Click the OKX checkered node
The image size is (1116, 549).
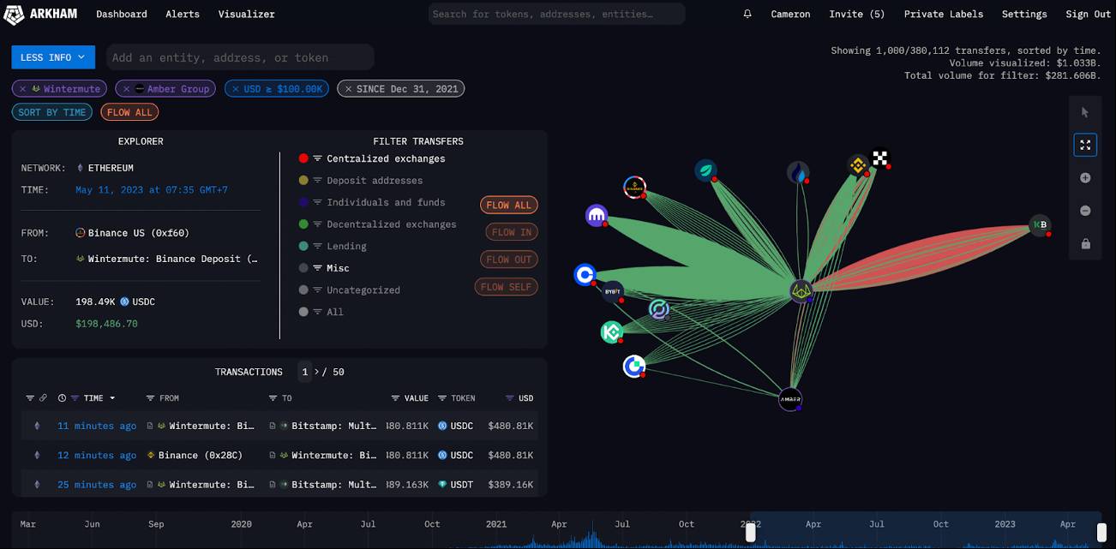pyautogui.click(x=880, y=158)
